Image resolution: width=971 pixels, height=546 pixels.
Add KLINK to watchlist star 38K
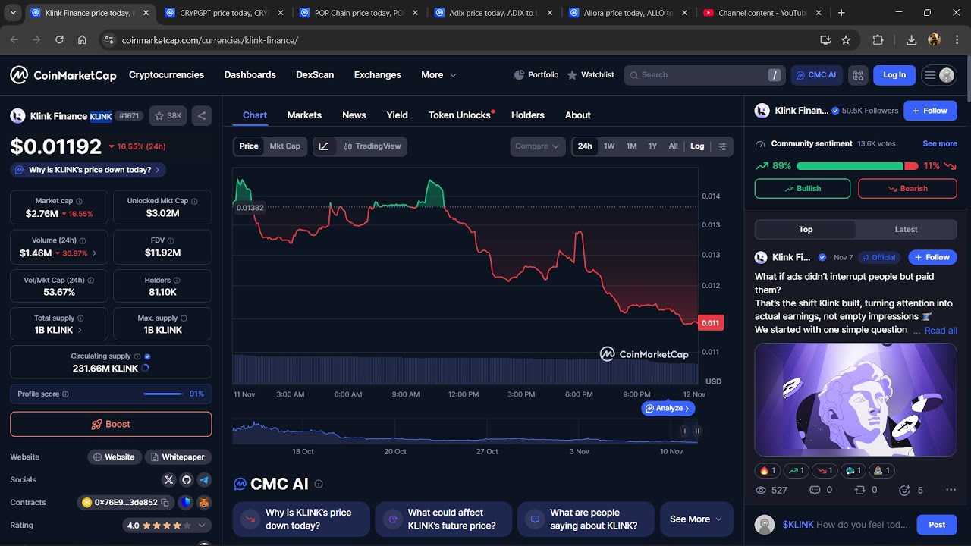pos(168,116)
